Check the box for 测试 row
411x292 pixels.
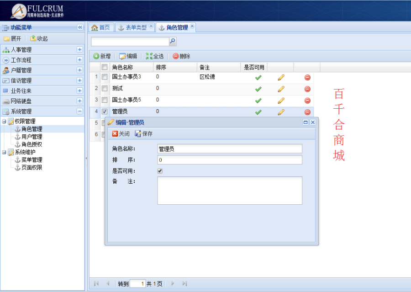tap(105, 88)
